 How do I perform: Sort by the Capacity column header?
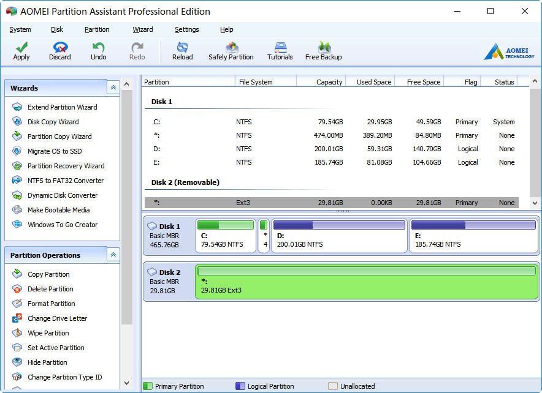click(321, 81)
